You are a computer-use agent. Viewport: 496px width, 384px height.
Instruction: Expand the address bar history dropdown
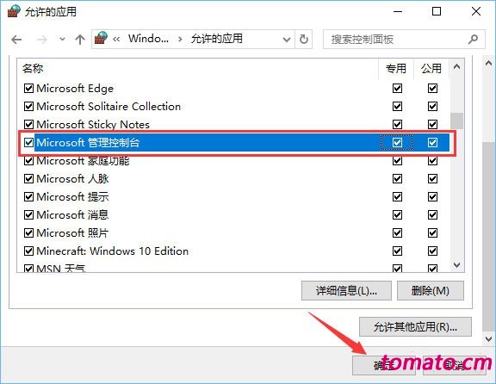tap(287, 40)
